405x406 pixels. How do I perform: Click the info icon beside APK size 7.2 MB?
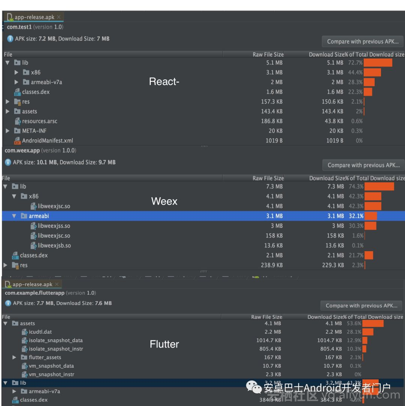pos(10,39)
